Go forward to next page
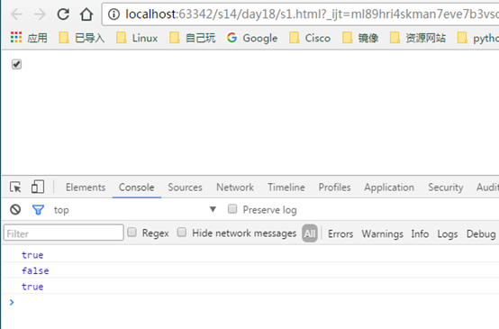This screenshot has width=499, height=329. [40, 14]
